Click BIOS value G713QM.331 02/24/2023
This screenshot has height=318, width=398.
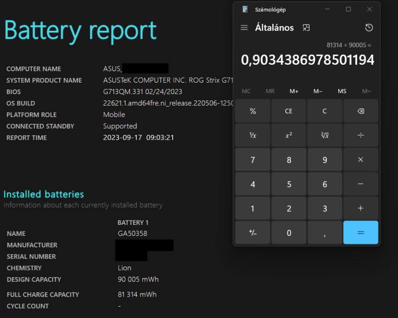143,92
